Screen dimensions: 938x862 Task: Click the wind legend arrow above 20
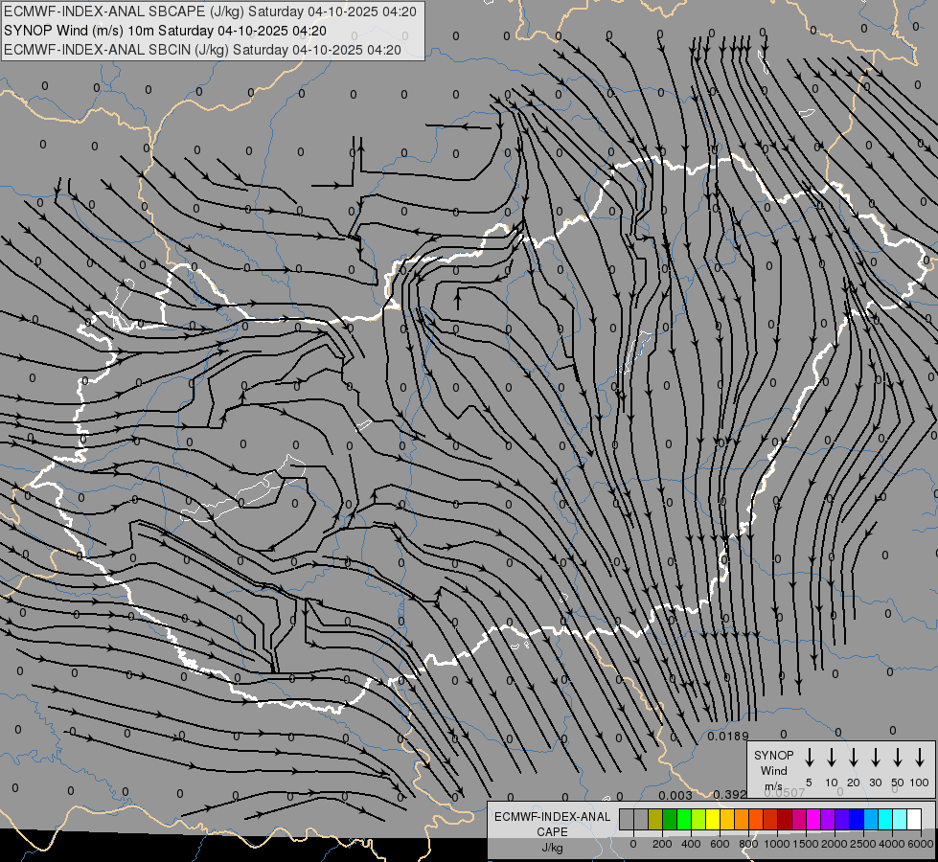pos(854,758)
